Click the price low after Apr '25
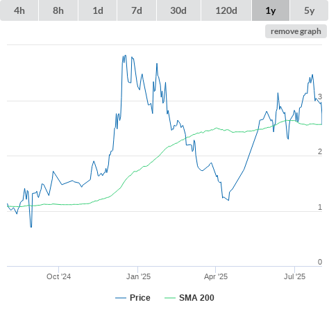329x316 pixels. (228, 200)
